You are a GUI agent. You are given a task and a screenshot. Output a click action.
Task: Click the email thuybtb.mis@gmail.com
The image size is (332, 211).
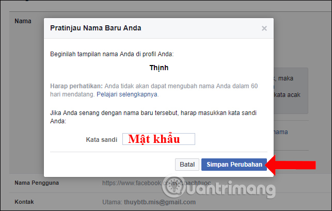pyautogui.click(x=160, y=202)
